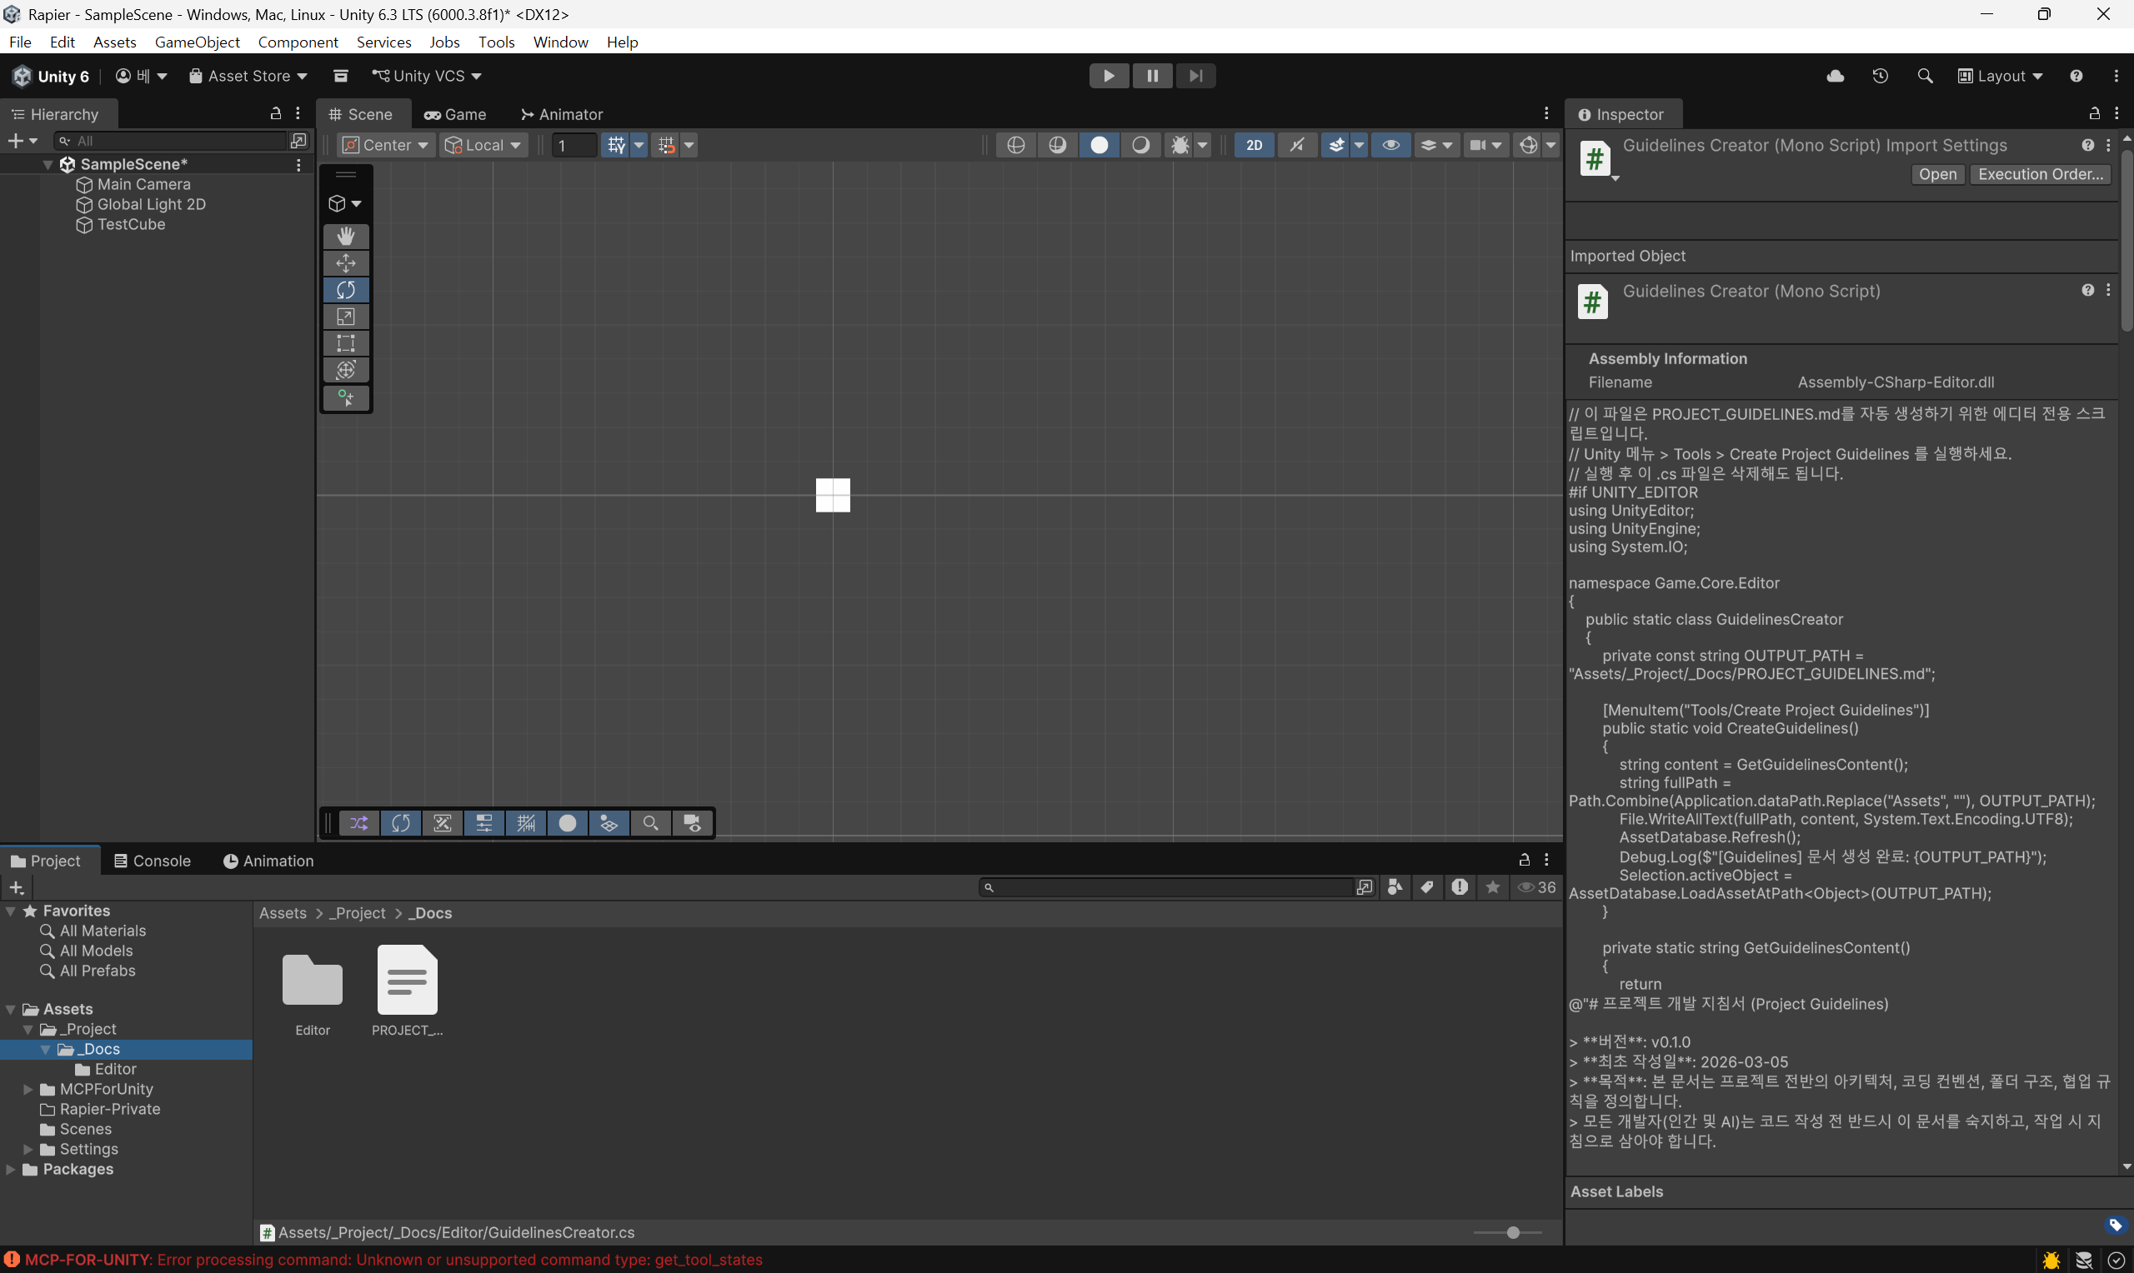
Task: Expand the MCPForUnity folder
Action: pyautogui.click(x=28, y=1089)
